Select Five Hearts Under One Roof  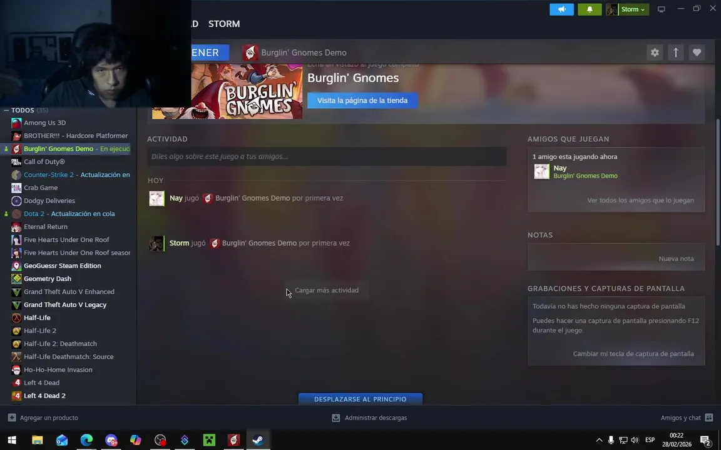click(66, 240)
